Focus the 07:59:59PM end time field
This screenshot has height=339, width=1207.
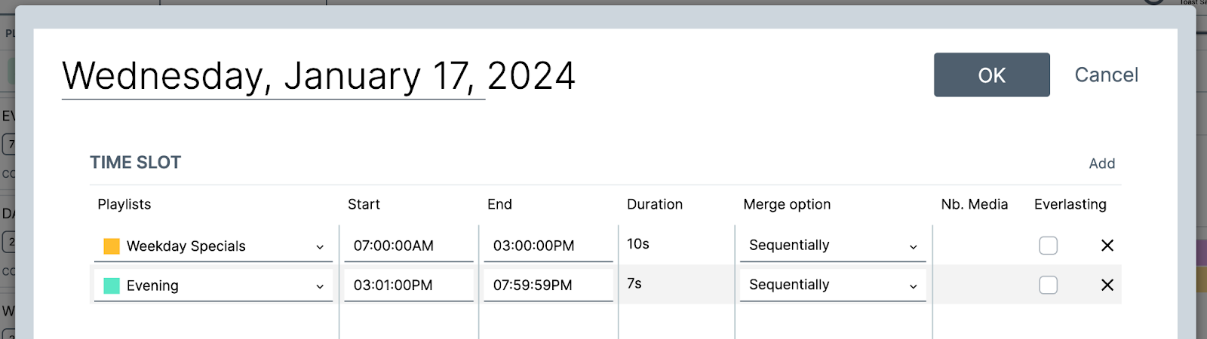point(548,285)
